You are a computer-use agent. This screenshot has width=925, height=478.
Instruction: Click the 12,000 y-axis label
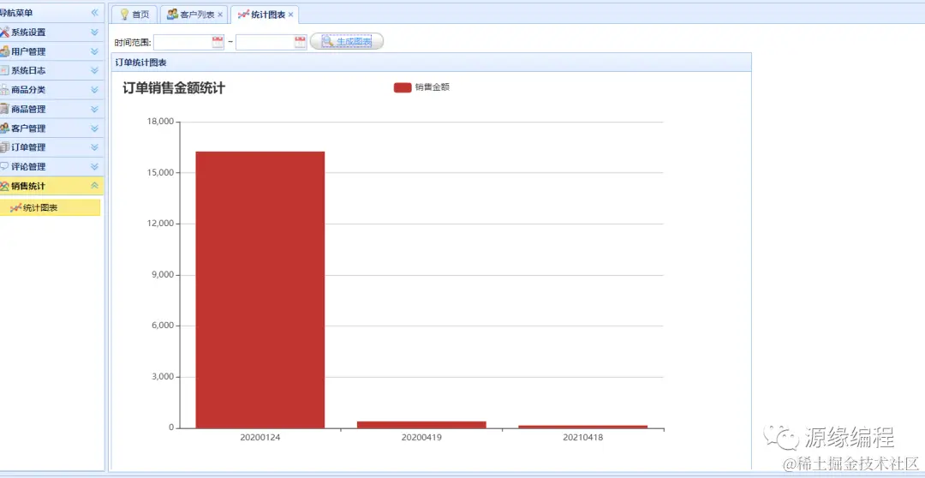[x=159, y=224]
